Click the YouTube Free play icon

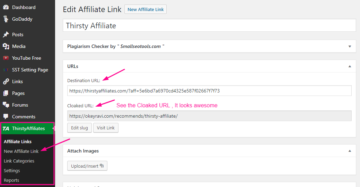pyautogui.click(x=6, y=58)
